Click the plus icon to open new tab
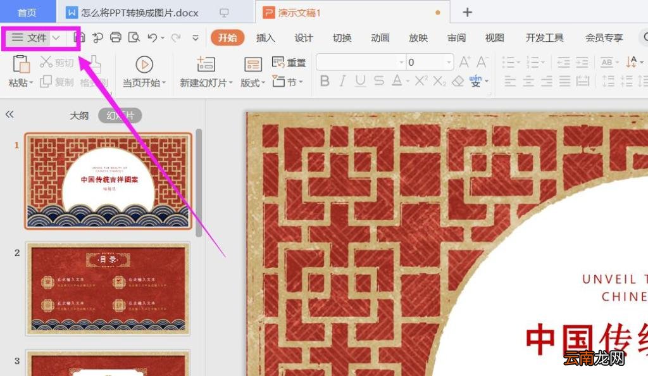The image size is (648, 376). click(468, 13)
